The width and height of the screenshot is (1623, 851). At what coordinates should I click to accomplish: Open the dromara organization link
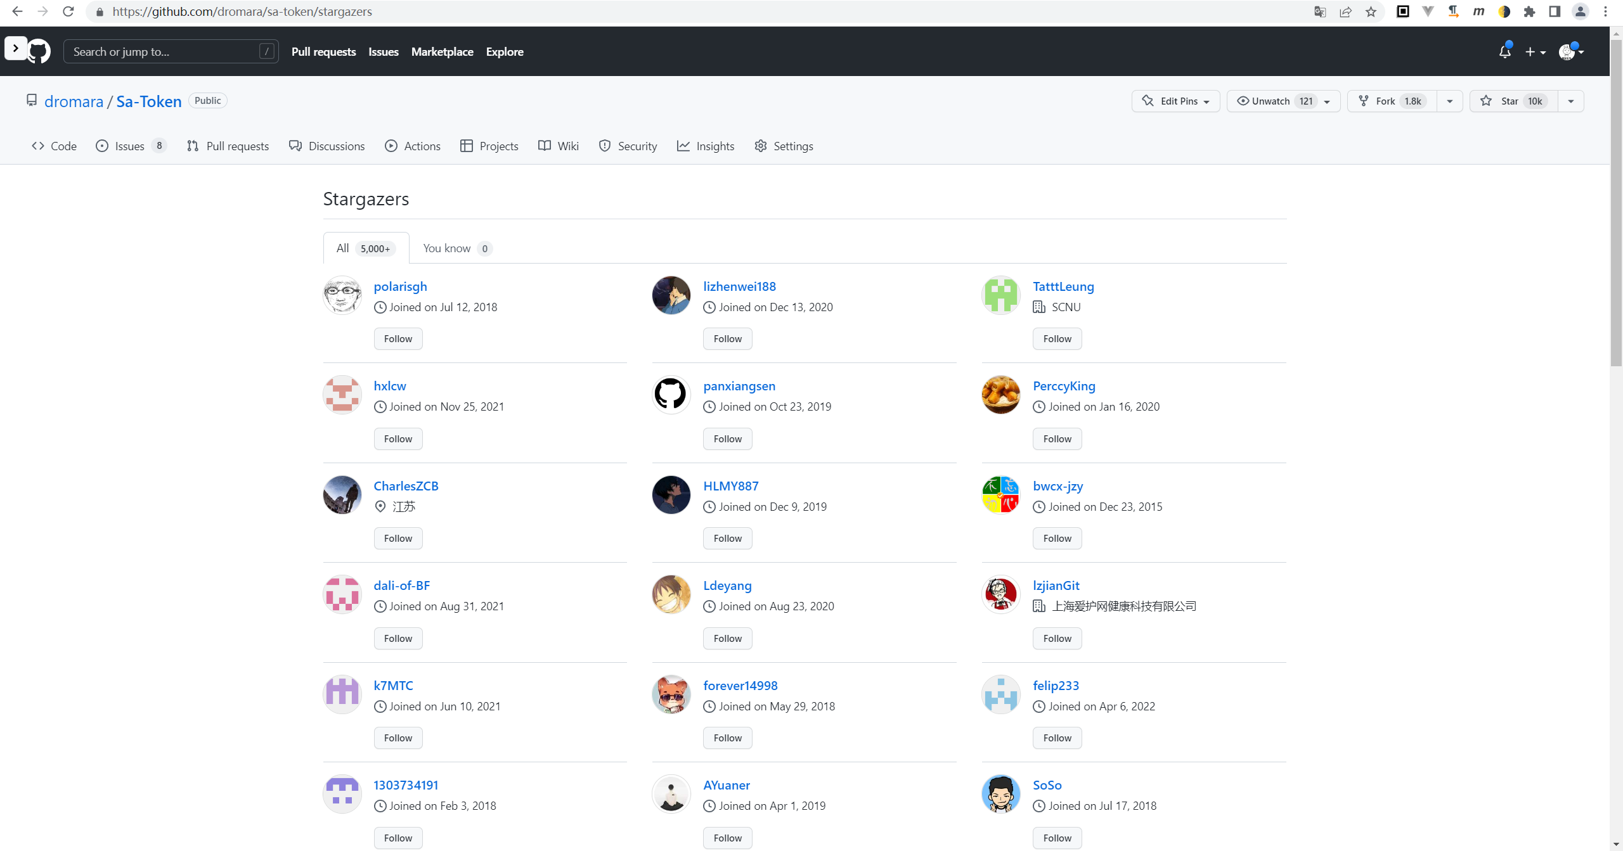pyautogui.click(x=74, y=101)
